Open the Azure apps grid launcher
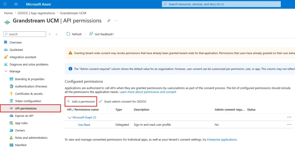The width and height of the screenshot is (295, 150). pos(5,4)
